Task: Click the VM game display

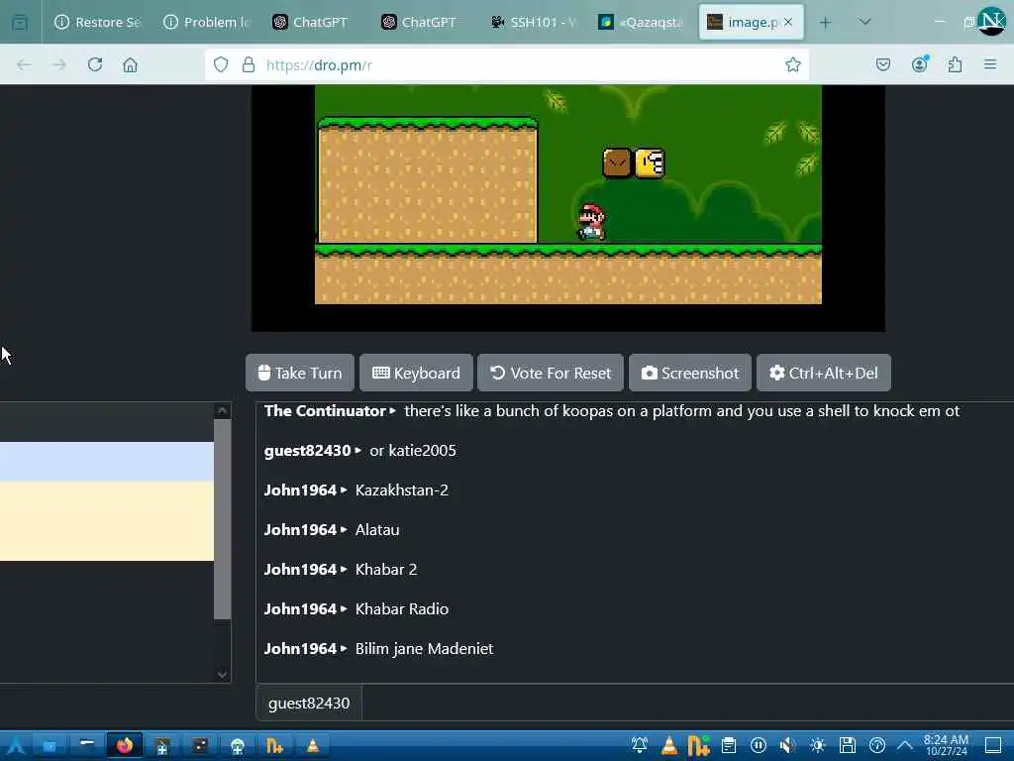Action: click(x=567, y=208)
